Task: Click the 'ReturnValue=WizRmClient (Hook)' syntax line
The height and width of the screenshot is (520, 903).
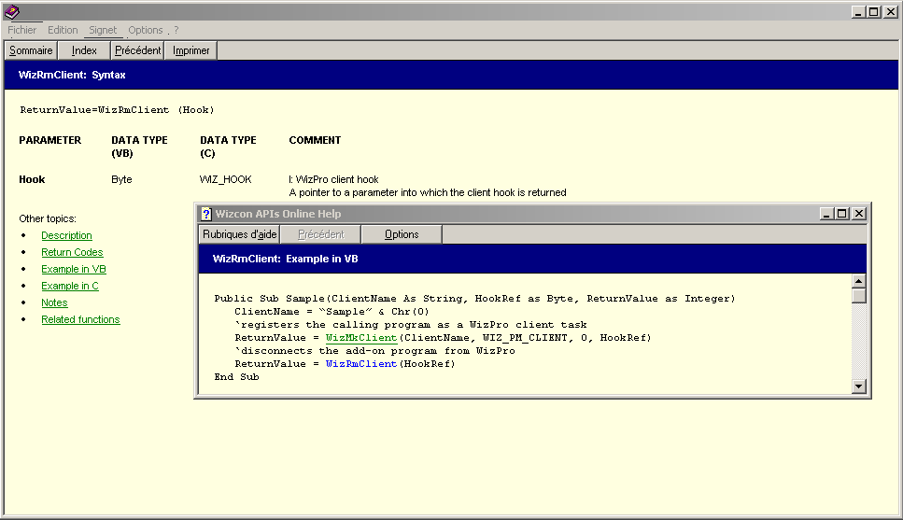Action: [117, 110]
